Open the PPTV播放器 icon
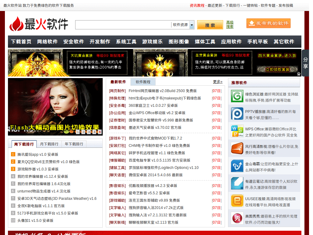 (237, 114)
